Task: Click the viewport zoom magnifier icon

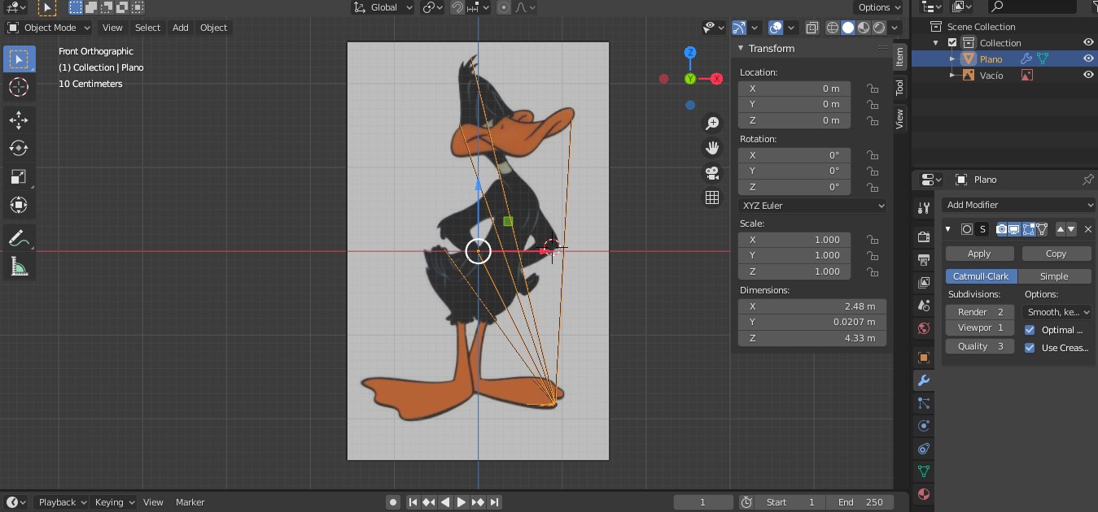Action: (712, 124)
